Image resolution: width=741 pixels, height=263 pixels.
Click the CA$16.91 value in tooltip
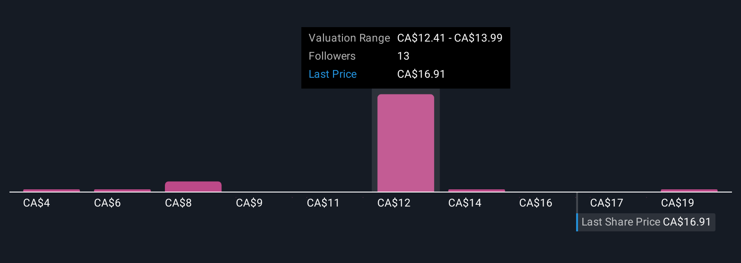click(x=421, y=74)
